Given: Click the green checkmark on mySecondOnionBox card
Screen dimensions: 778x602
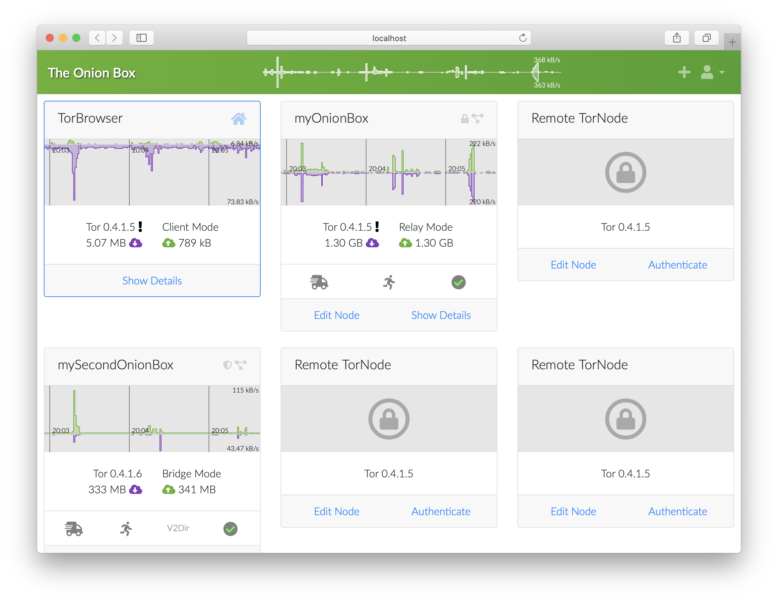Looking at the screenshot, I should pyautogui.click(x=230, y=529).
